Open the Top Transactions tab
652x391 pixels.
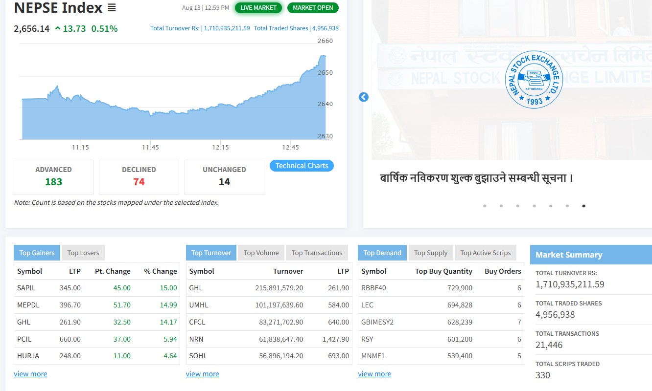point(317,253)
